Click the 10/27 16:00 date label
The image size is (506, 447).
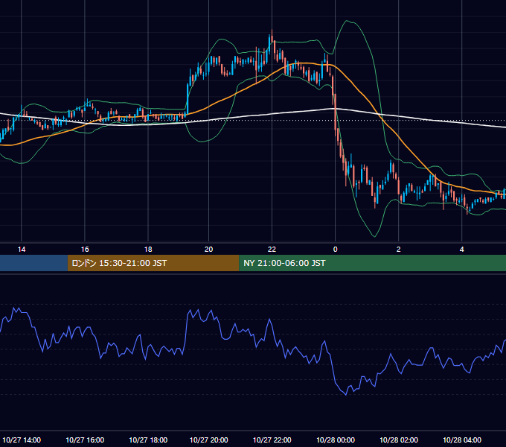pos(85,440)
